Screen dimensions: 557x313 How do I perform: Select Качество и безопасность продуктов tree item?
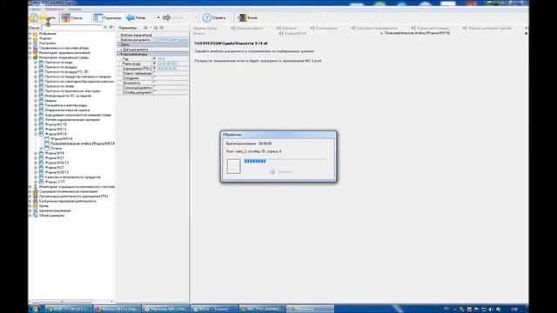(x=72, y=177)
